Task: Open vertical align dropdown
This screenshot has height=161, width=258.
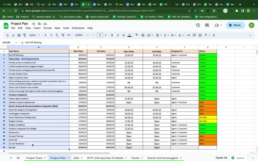Action: [x=166, y=35]
